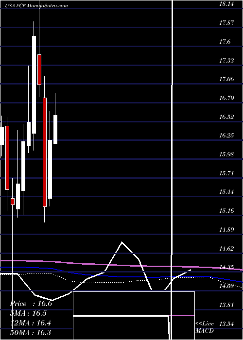The width and height of the screenshot is (243, 340).
Task: Click the 17.33 price axis label
Action: pyautogui.click(x=226, y=60)
